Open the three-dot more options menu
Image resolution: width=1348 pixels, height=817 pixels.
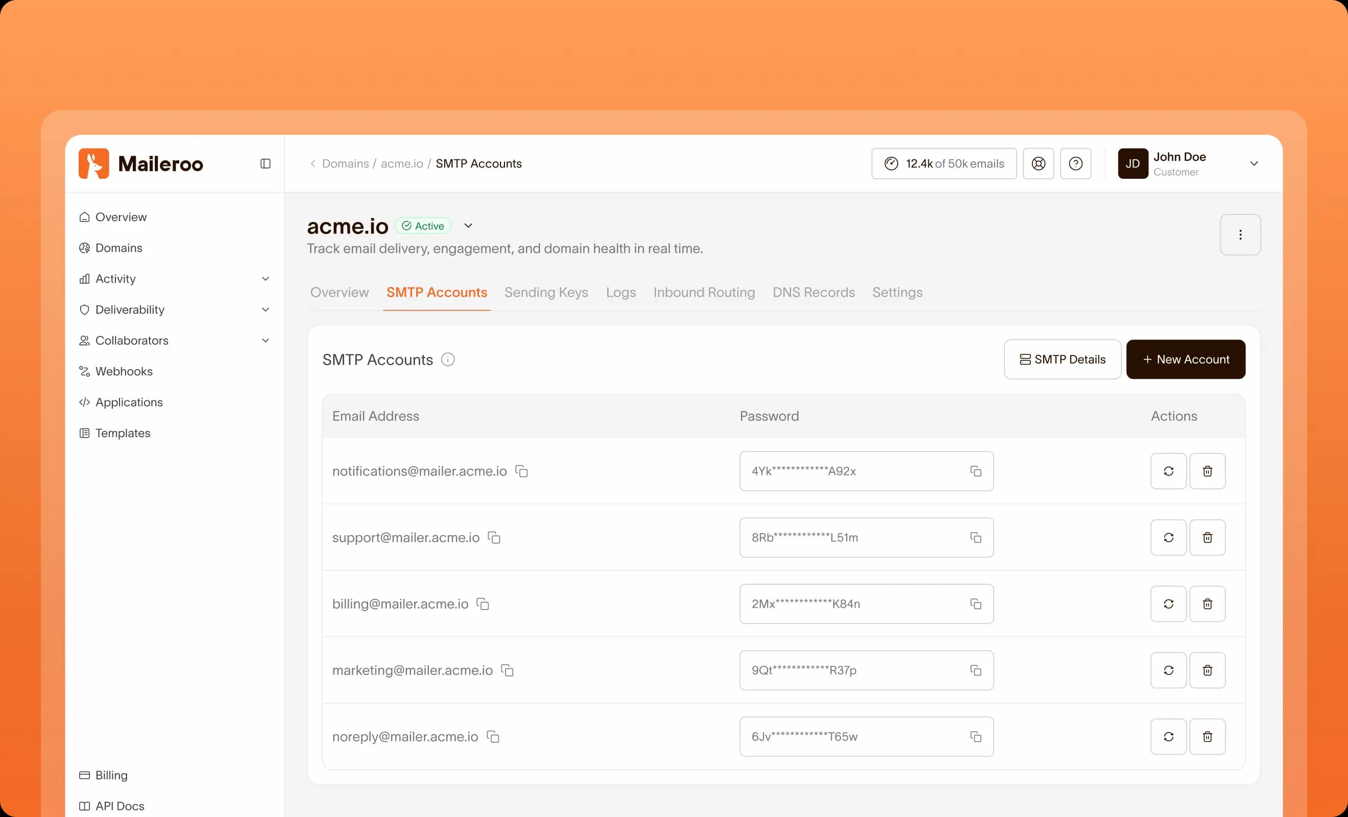pos(1240,235)
